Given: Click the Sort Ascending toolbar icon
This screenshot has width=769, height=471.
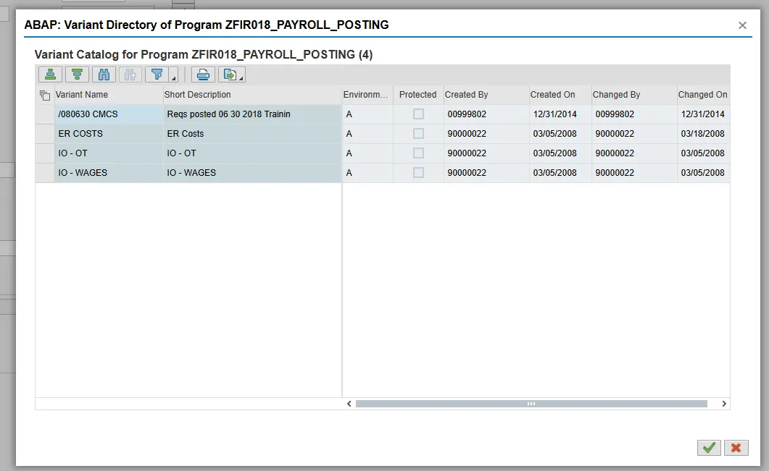Looking at the screenshot, I should coord(50,75).
